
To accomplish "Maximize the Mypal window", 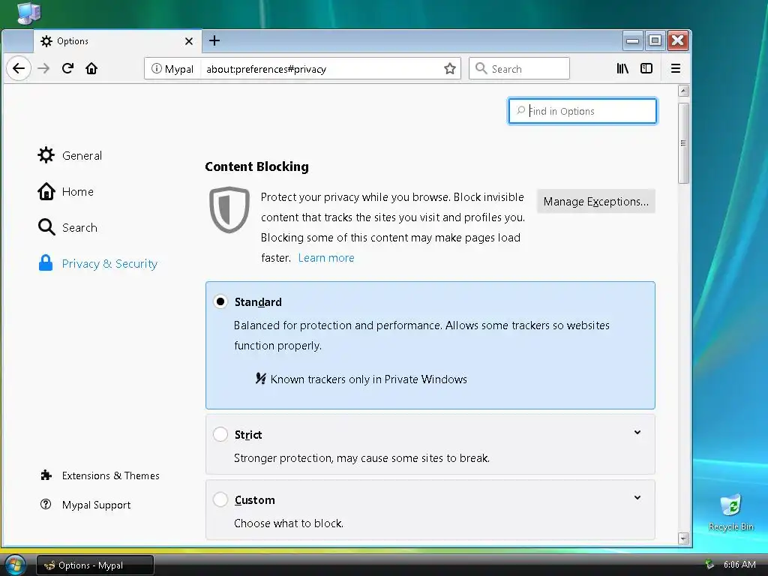I will tap(655, 40).
